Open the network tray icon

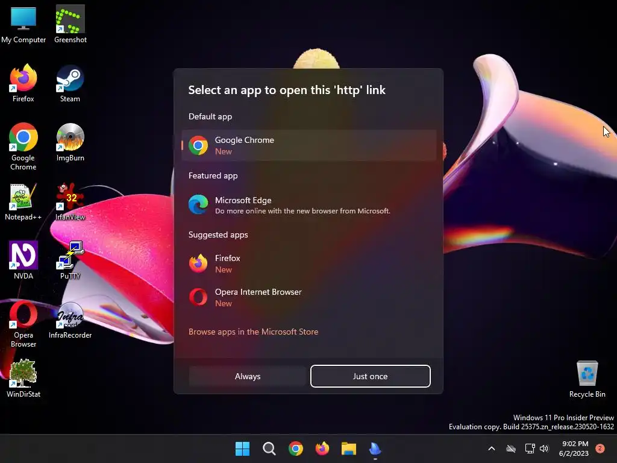click(x=530, y=449)
